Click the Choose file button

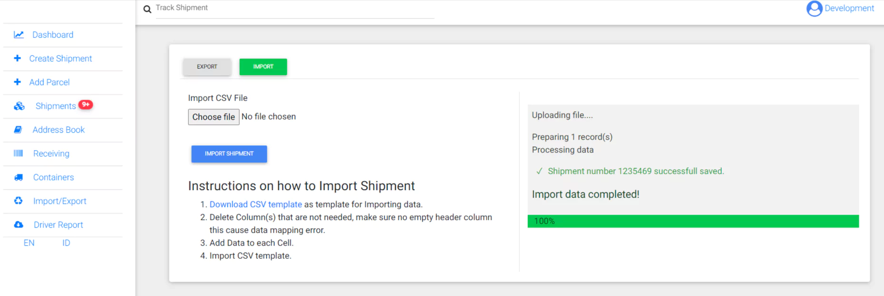click(x=214, y=117)
